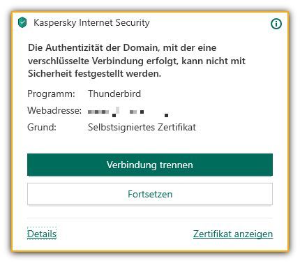Click the separator line above Details
The image size is (300, 263).
tap(150, 218)
